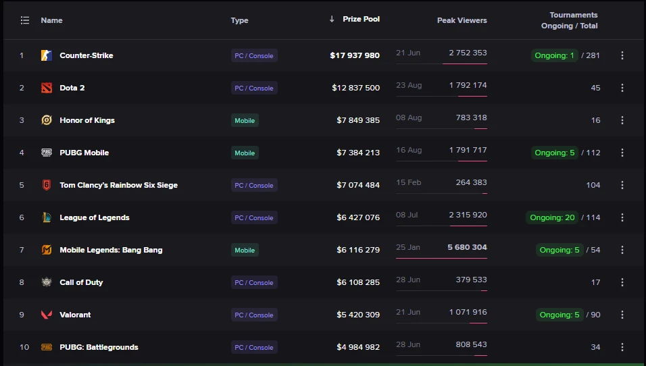Sort by Tournaments Ongoing / Total header

click(x=570, y=20)
